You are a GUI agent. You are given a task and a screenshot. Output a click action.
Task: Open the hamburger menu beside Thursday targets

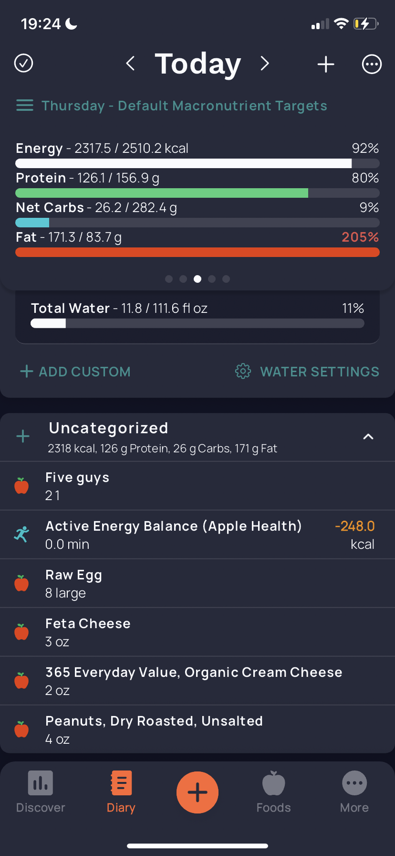25,105
